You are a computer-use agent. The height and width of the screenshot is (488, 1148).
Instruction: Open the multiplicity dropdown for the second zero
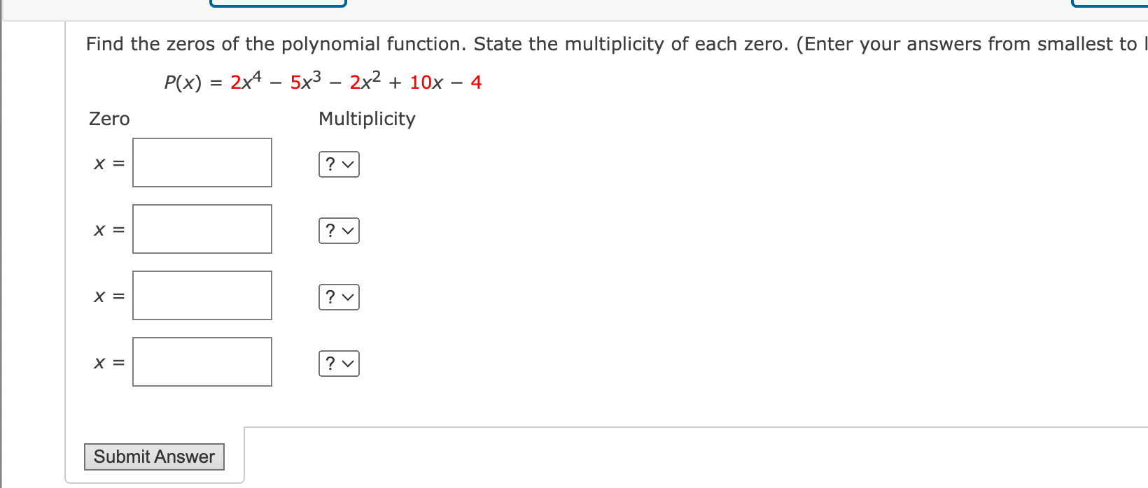tap(339, 231)
